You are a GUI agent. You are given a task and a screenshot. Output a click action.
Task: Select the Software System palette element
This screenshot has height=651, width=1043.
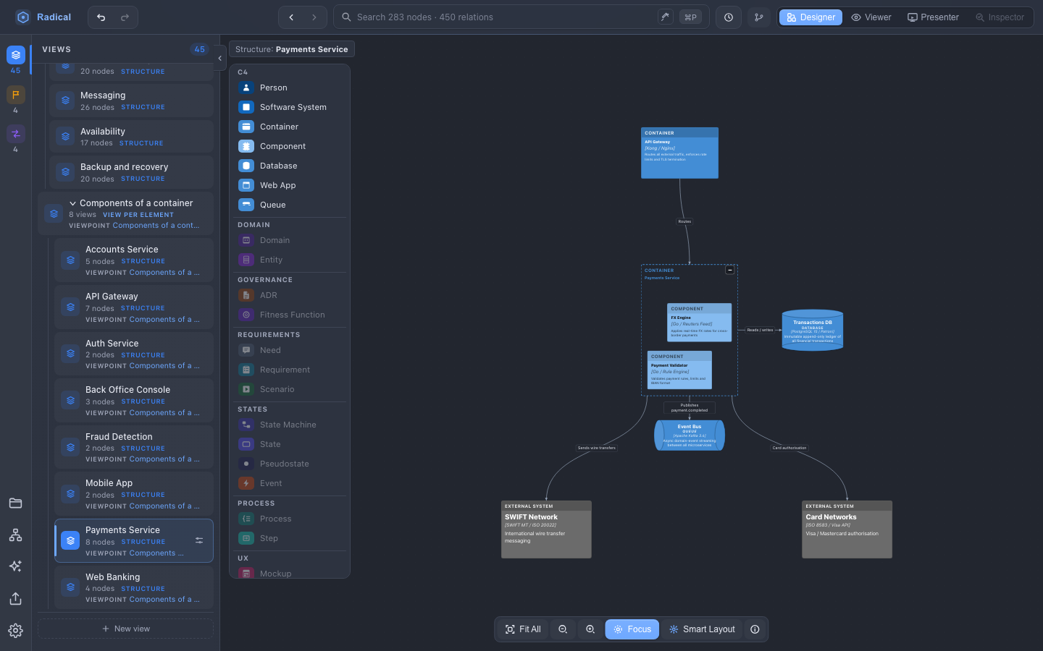[290, 107]
